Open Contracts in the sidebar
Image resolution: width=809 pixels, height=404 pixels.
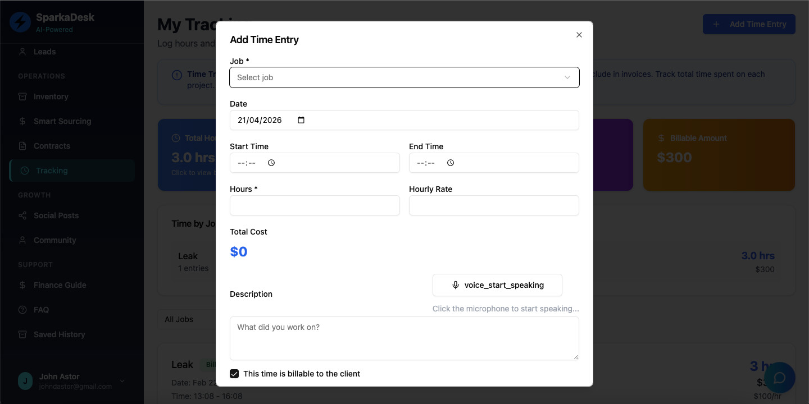72,146
